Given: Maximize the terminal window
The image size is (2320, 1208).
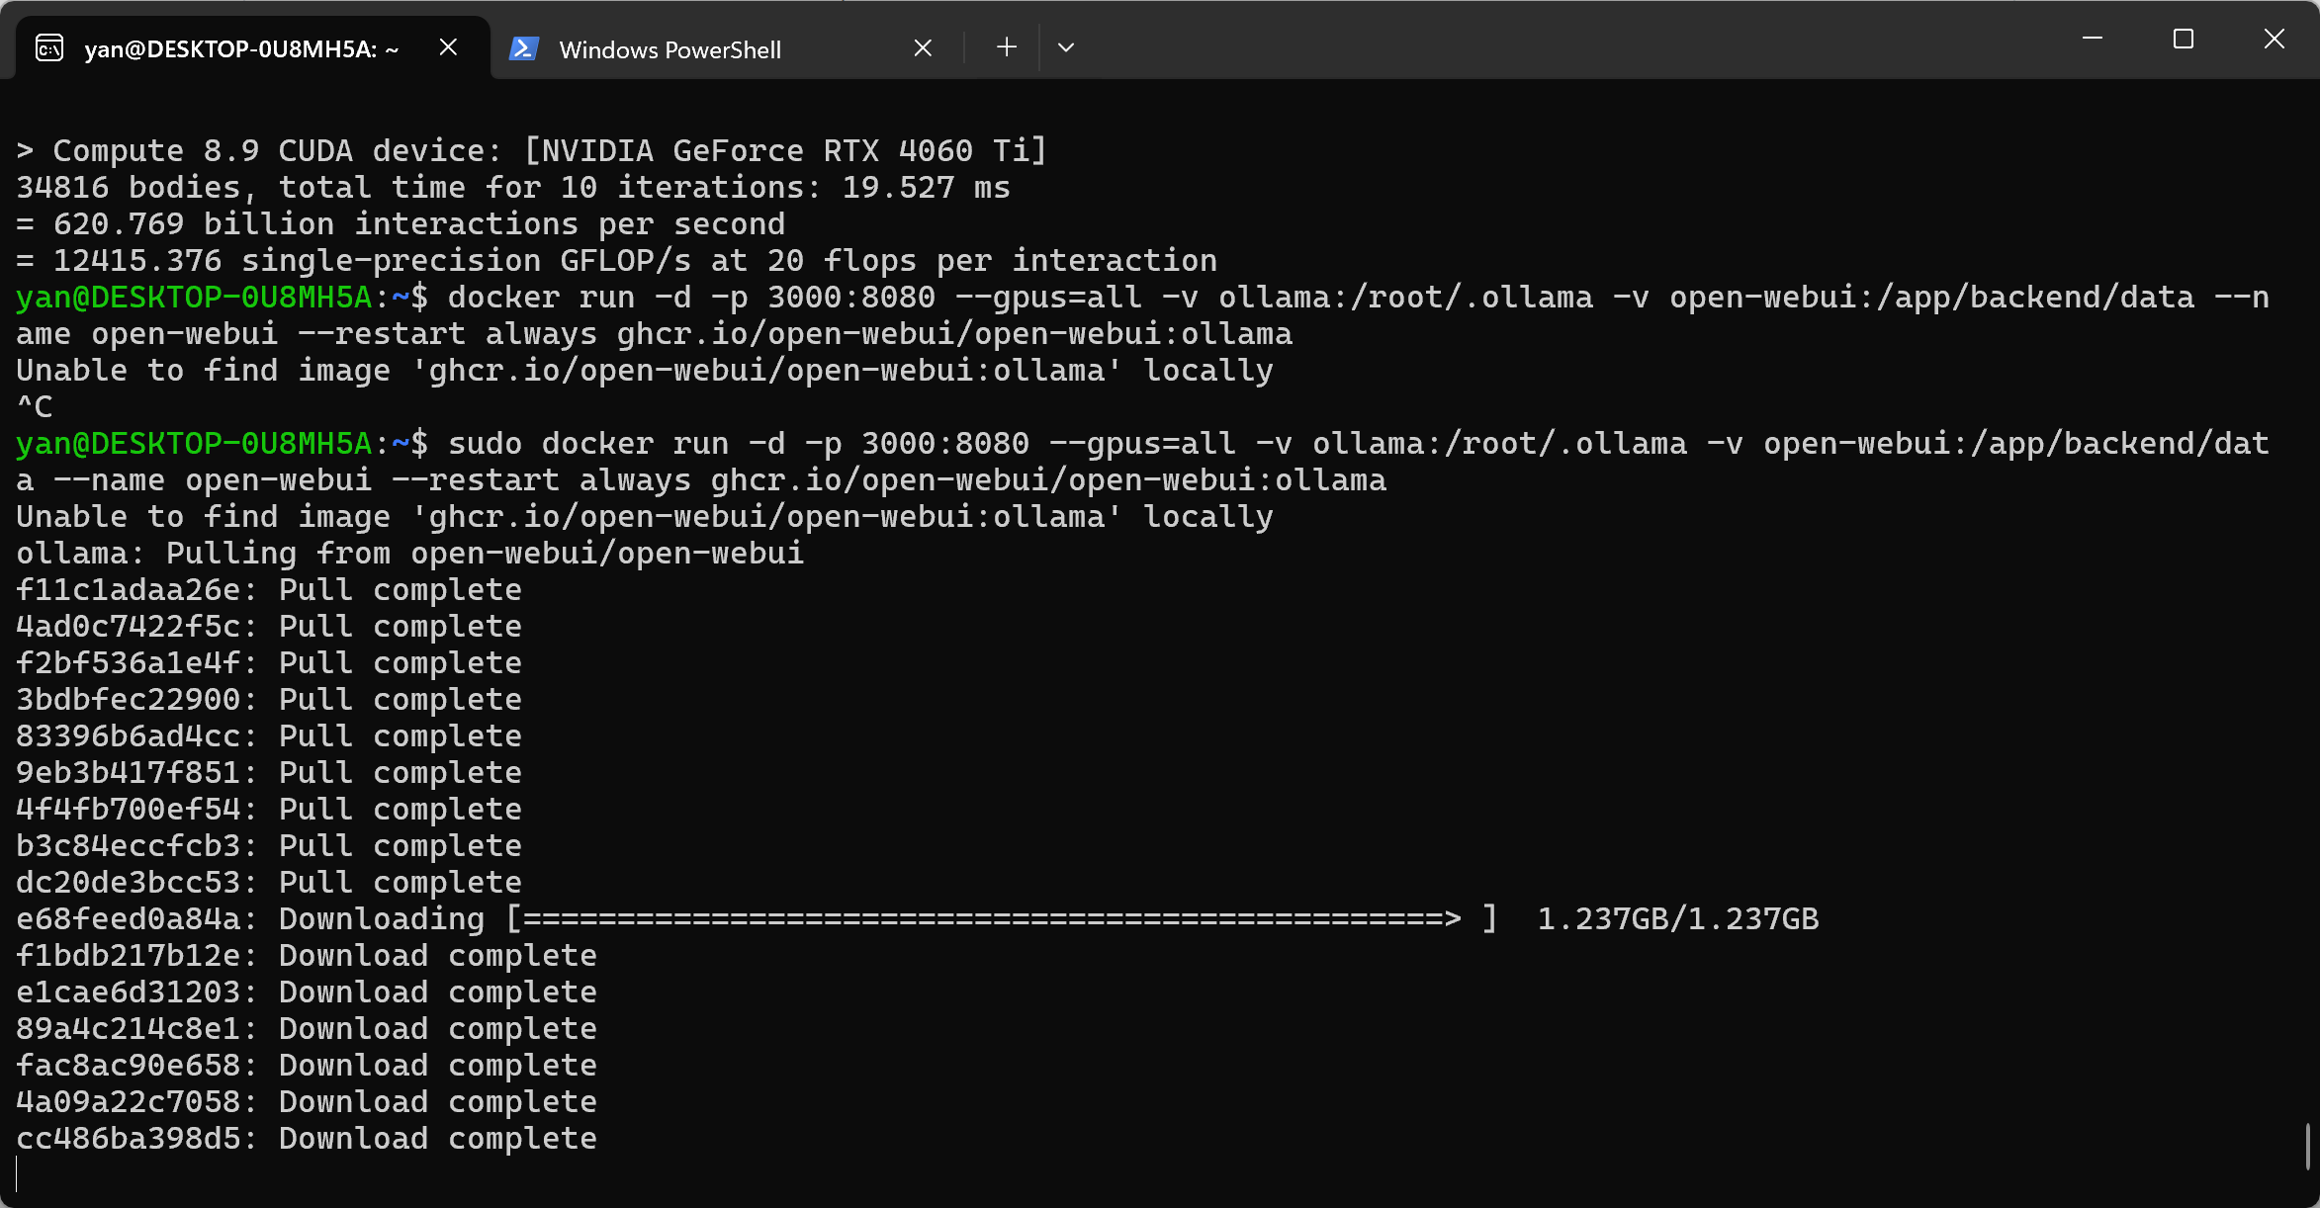Looking at the screenshot, I should tap(2184, 40).
